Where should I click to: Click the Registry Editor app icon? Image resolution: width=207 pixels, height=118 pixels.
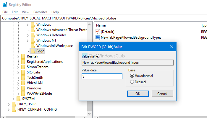tap(5, 5)
